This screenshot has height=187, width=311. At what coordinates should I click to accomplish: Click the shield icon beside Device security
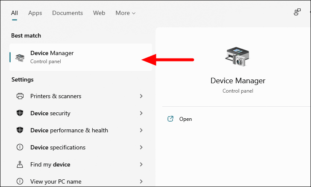click(x=20, y=113)
